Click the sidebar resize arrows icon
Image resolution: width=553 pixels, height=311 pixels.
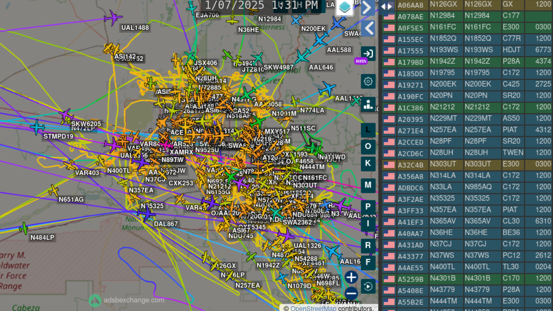pyautogui.click(x=387, y=6)
